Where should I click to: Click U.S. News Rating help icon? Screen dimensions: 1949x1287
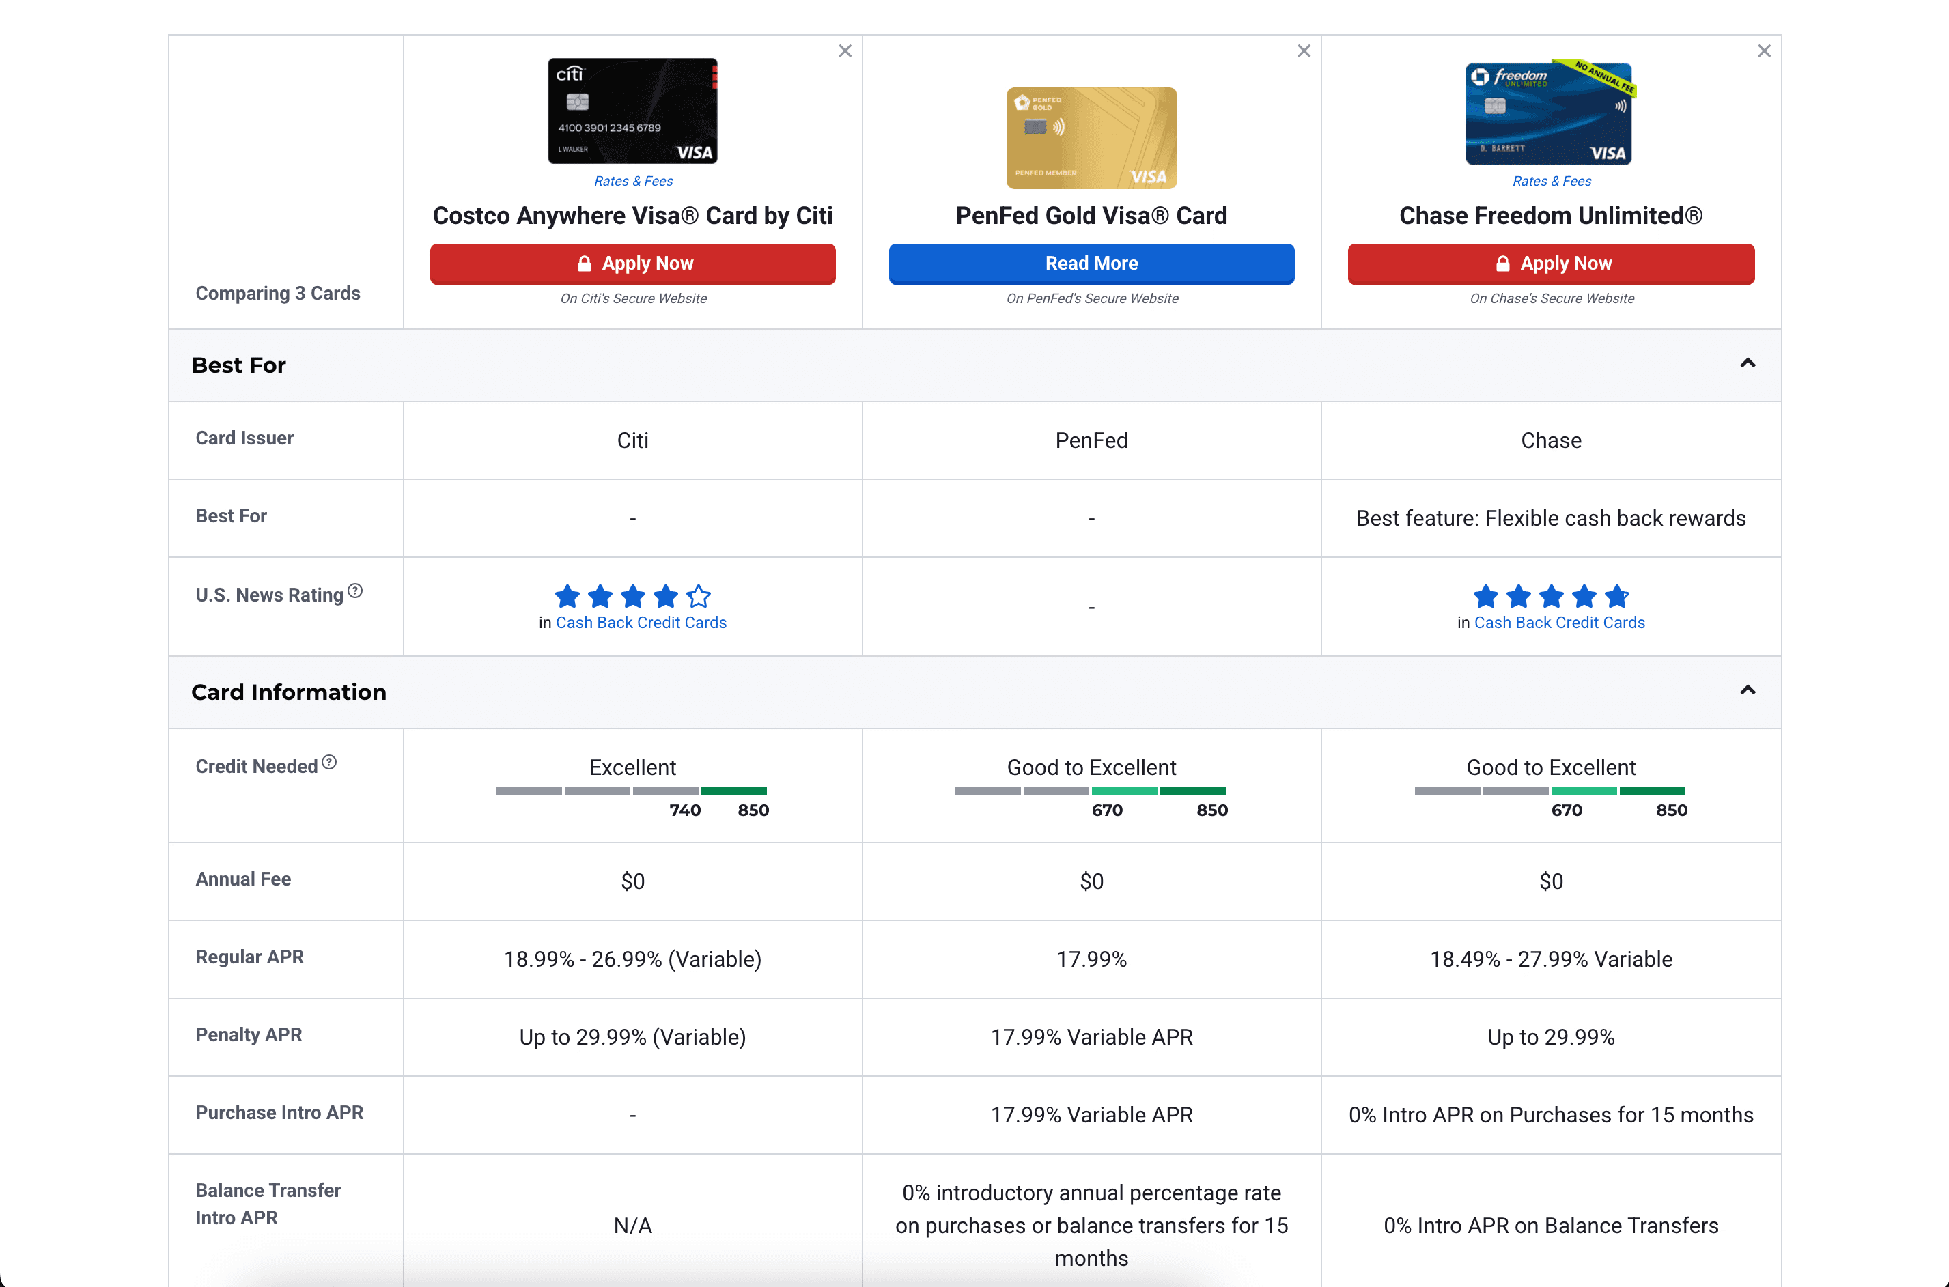[x=354, y=591]
